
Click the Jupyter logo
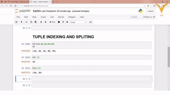23,11
